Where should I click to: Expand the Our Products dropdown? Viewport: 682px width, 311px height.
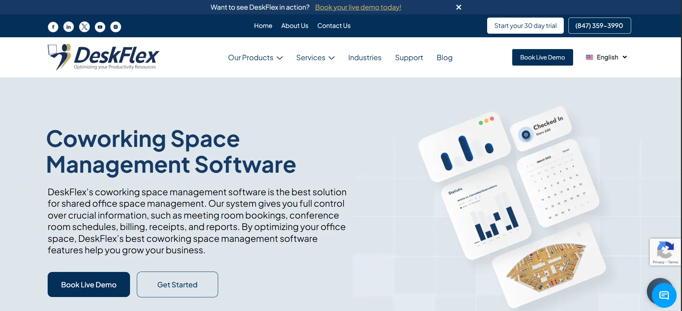click(x=255, y=58)
